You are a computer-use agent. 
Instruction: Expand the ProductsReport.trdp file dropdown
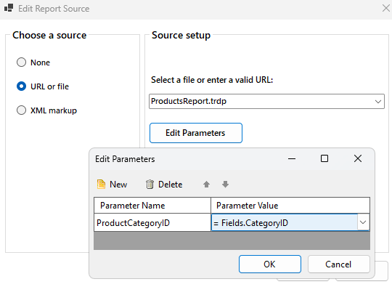tap(378, 102)
